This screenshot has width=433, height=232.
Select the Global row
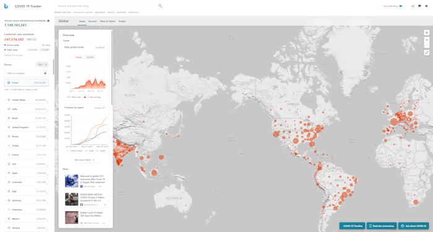click(x=27, y=82)
